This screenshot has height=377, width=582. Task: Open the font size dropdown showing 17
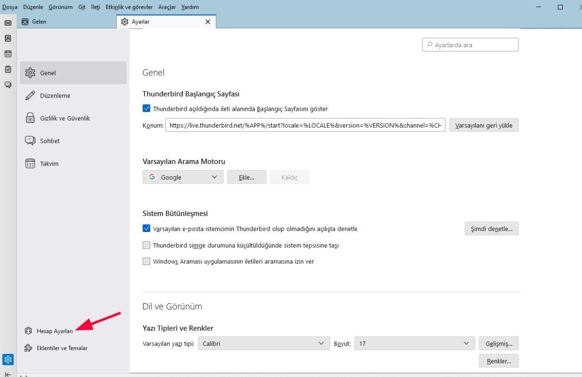[x=414, y=343]
